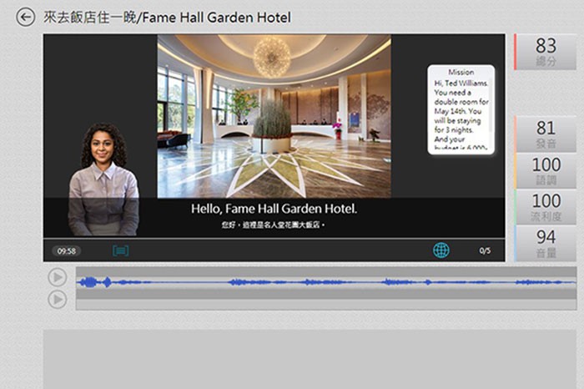Go back using the arrow button

26,17
